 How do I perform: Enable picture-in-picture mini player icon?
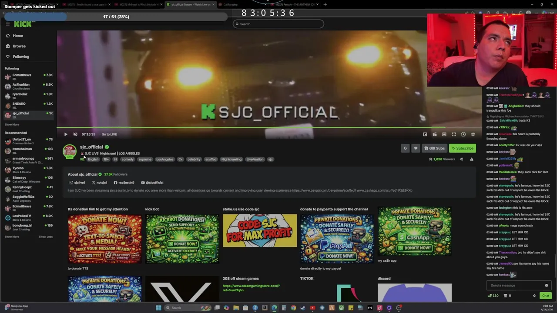pos(425,134)
